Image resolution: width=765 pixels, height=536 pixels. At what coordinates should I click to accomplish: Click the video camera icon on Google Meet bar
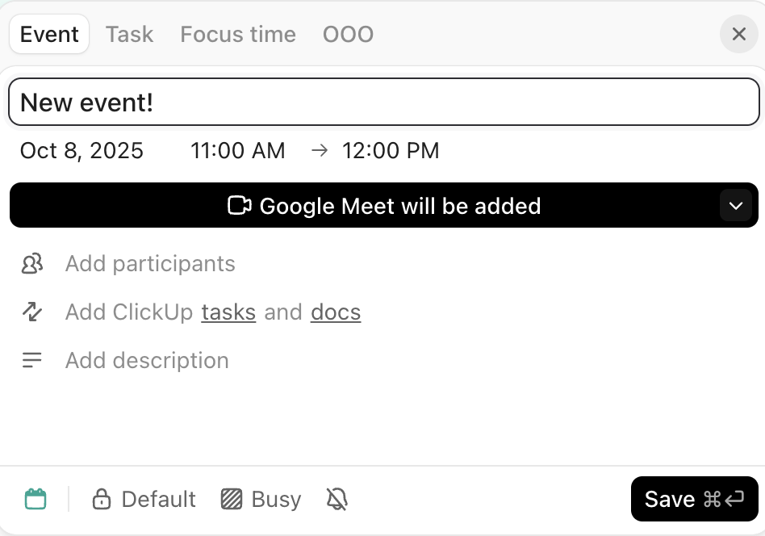pyautogui.click(x=239, y=206)
